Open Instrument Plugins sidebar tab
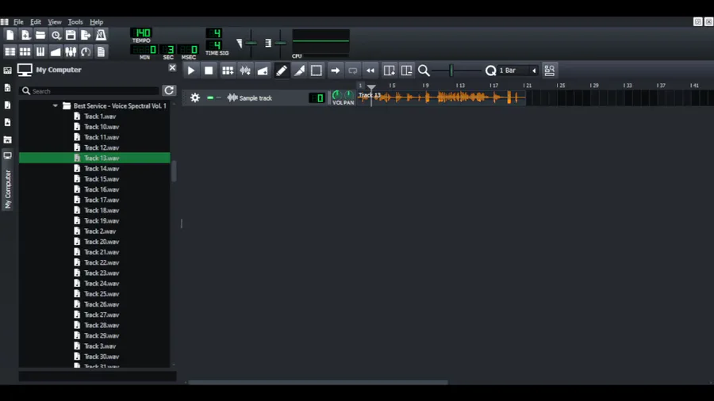 point(8,71)
